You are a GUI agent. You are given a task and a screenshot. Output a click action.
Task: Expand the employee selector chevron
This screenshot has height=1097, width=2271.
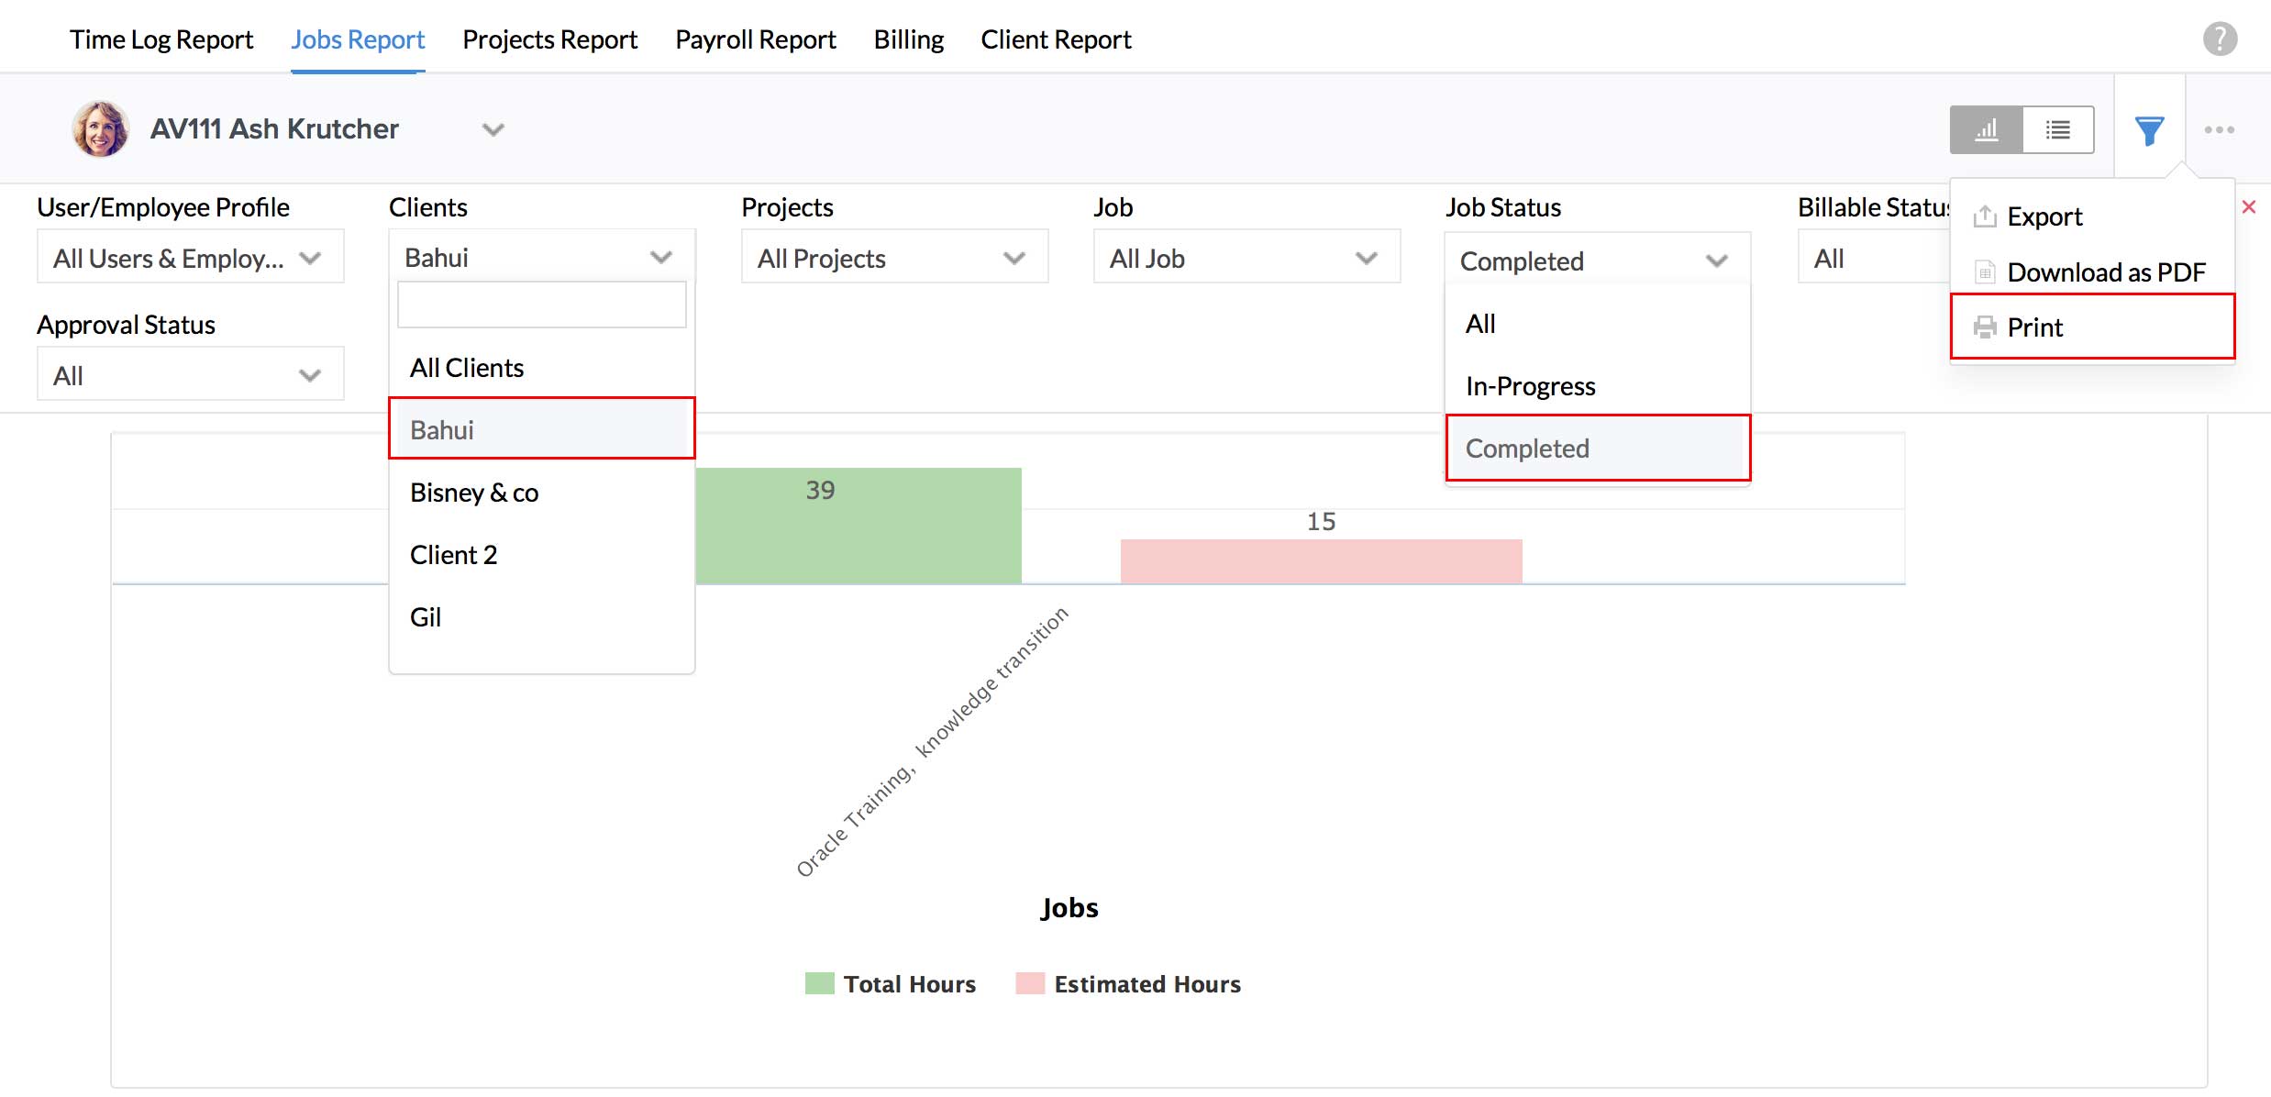click(x=493, y=129)
